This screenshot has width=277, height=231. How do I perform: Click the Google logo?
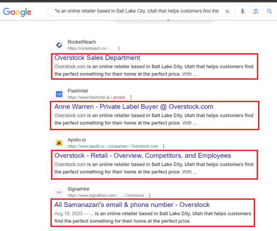17,12
